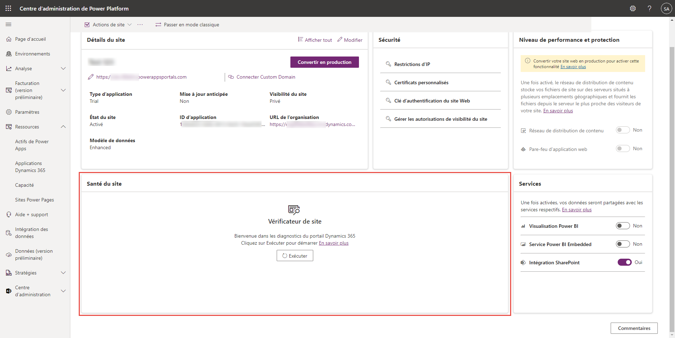This screenshot has width=675, height=338.
Task: Expand Centre d'administration chevron
Action: pyautogui.click(x=63, y=291)
